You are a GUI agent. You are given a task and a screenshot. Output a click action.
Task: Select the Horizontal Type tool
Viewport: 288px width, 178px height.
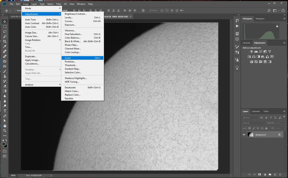coord(5,111)
